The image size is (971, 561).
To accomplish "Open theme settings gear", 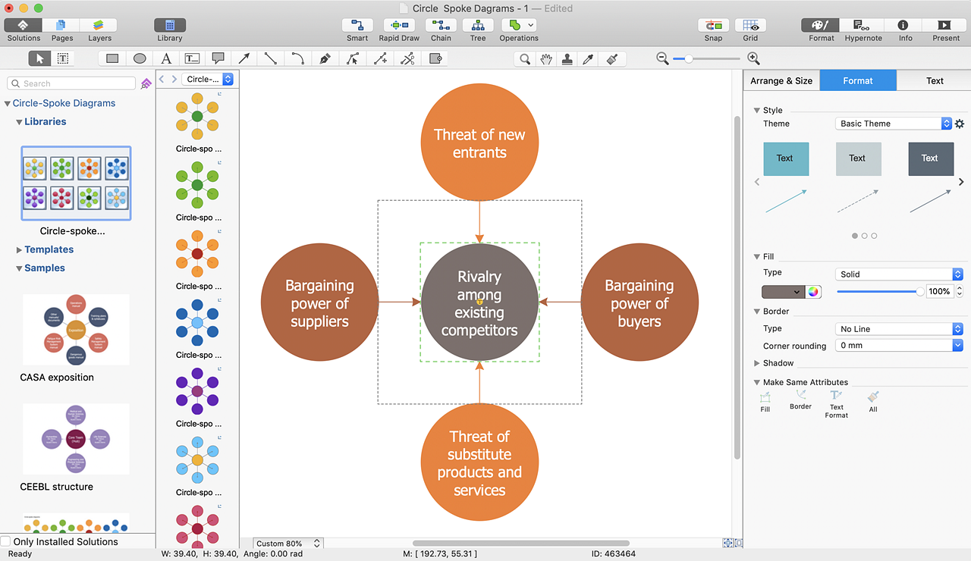I will (960, 124).
